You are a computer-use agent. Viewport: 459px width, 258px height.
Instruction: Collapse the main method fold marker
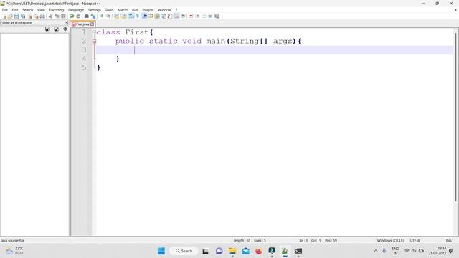pos(94,42)
